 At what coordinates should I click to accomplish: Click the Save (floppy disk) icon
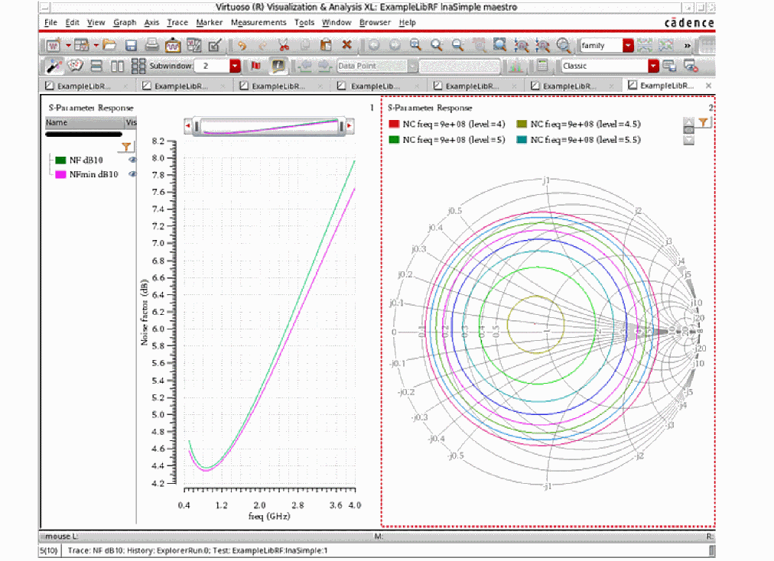131,45
